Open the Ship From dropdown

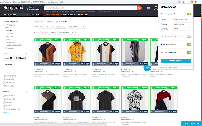76,27
